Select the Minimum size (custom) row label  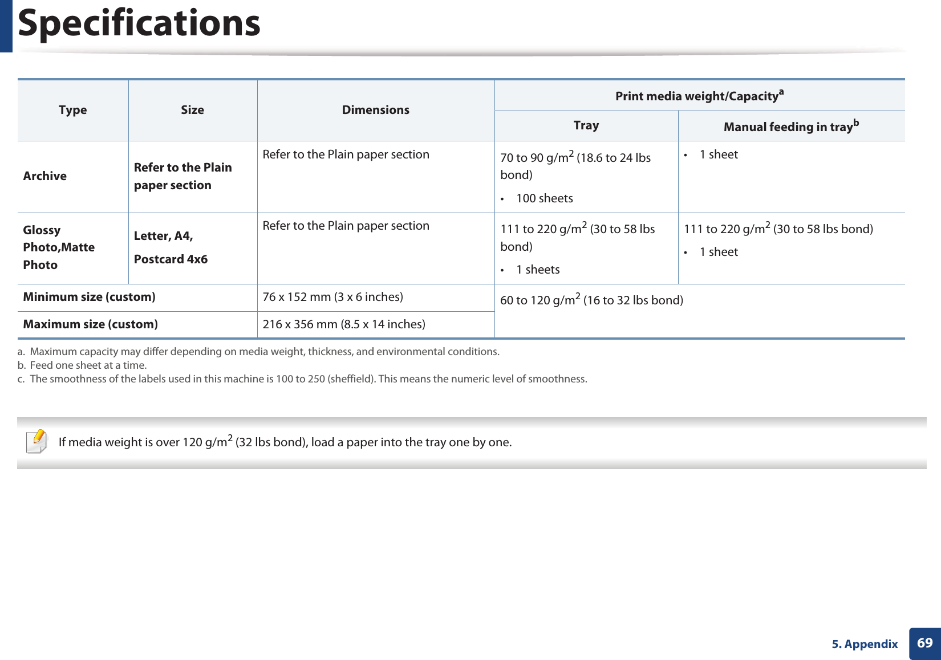[90, 297]
